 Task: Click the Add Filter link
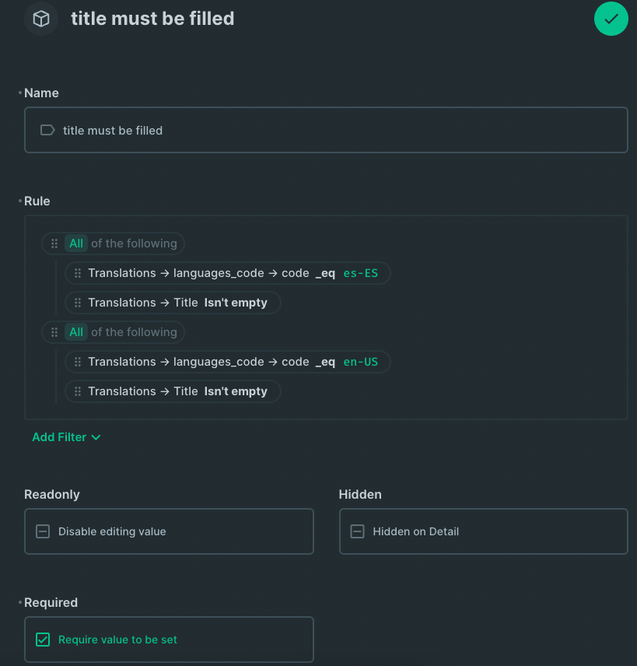[58, 437]
